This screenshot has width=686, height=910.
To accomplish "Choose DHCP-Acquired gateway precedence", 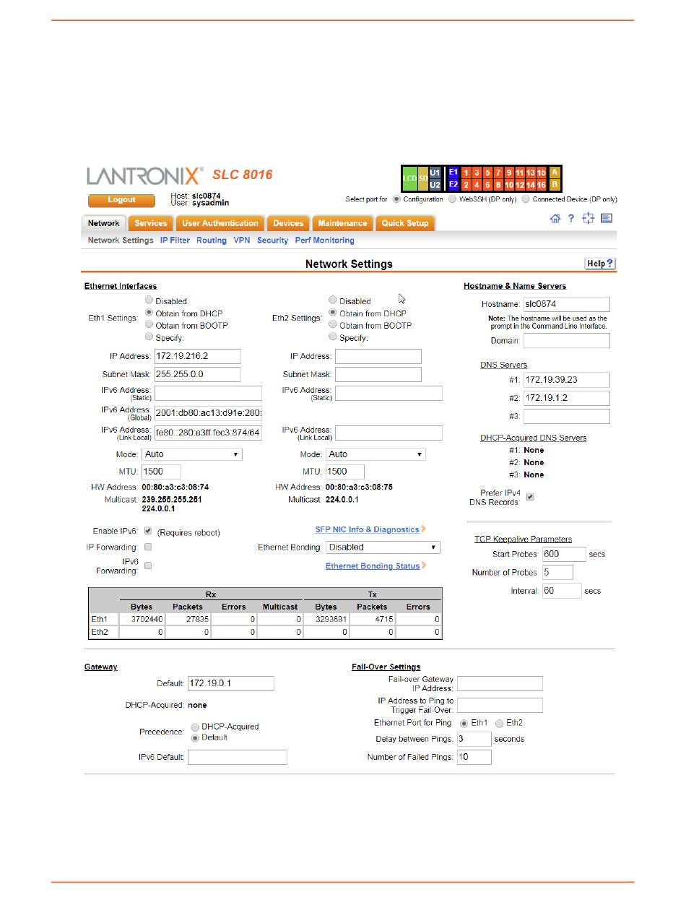I will (195, 727).
